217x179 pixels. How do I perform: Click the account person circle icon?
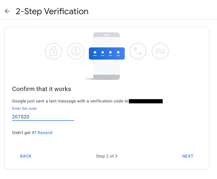click(x=76, y=51)
